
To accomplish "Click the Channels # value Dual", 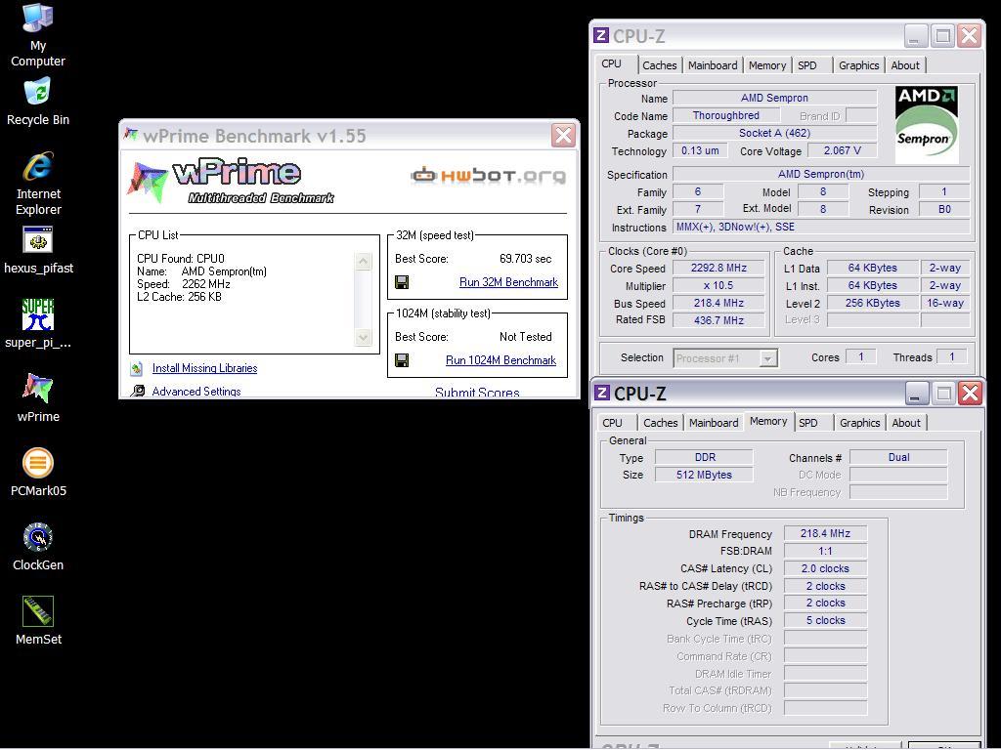I will [898, 457].
